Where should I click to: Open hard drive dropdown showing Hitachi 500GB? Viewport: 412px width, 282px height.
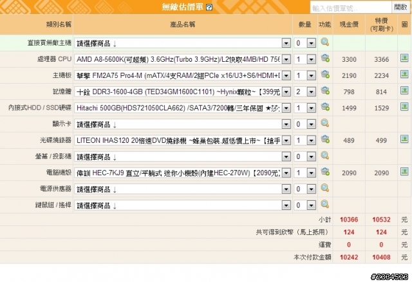click(182, 108)
